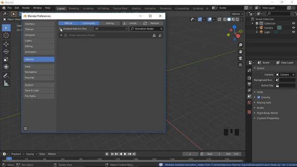The image size is (297, 167).
Task: Toggle the camera view icon
Action: pyautogui.click(x=240, y=58)
